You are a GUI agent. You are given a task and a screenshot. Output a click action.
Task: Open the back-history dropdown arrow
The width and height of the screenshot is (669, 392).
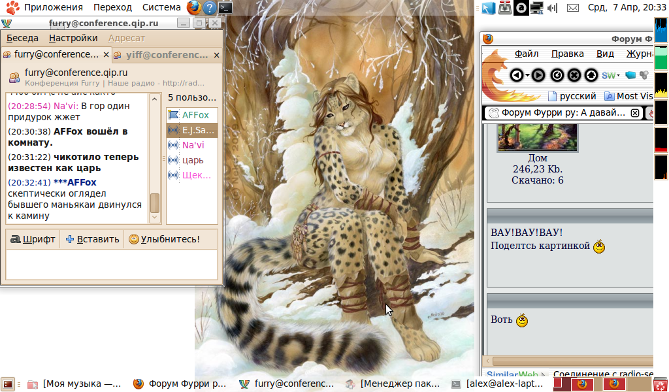coord(527,75)
